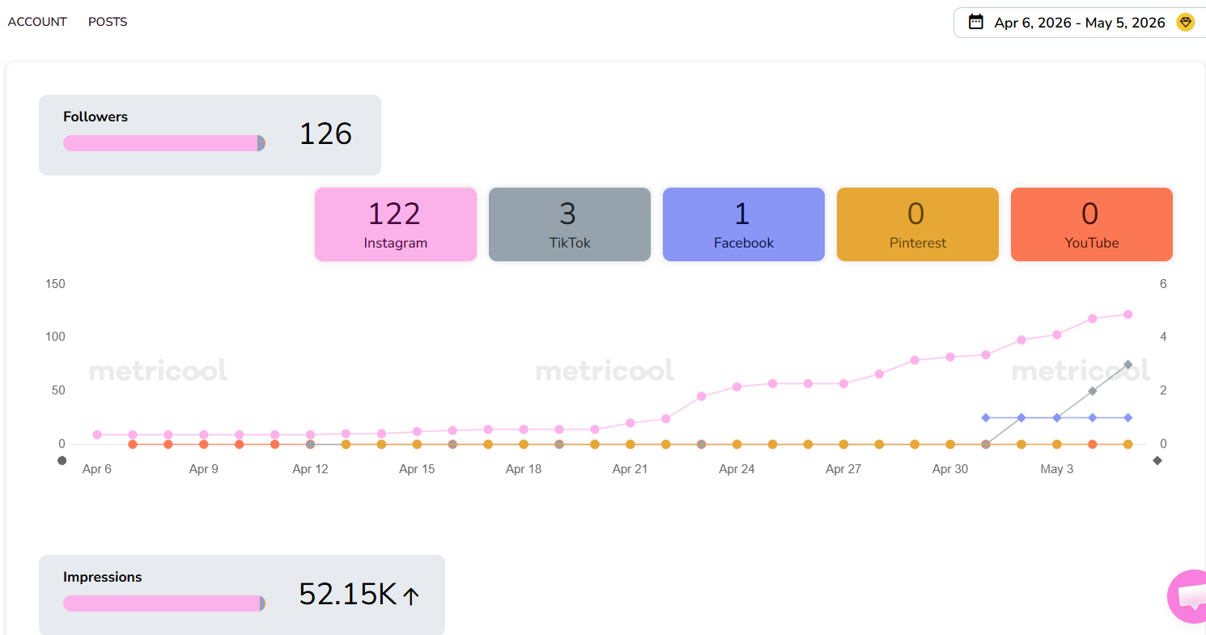
Task: Open the ACCOUNT tab
Action: point(37,22)
